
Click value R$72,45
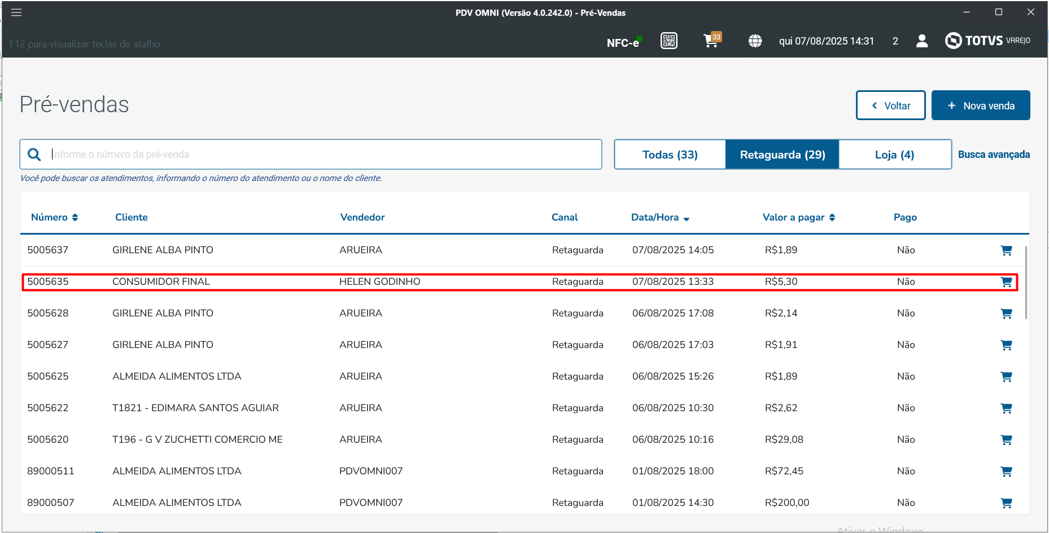(784, 471)
